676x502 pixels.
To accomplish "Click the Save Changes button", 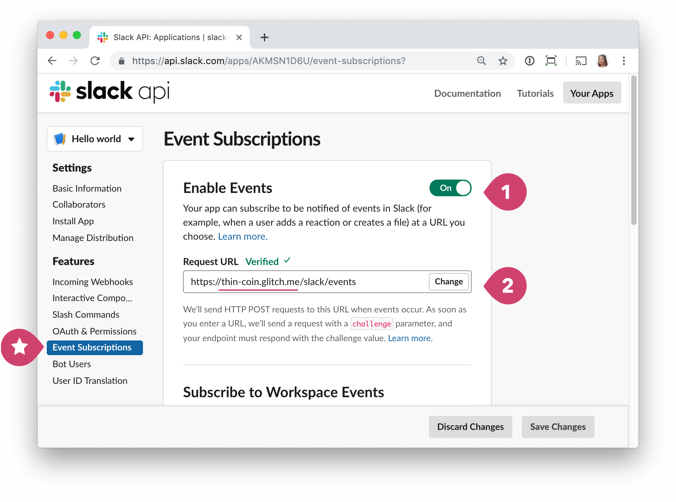I will [x=557, y=426].
